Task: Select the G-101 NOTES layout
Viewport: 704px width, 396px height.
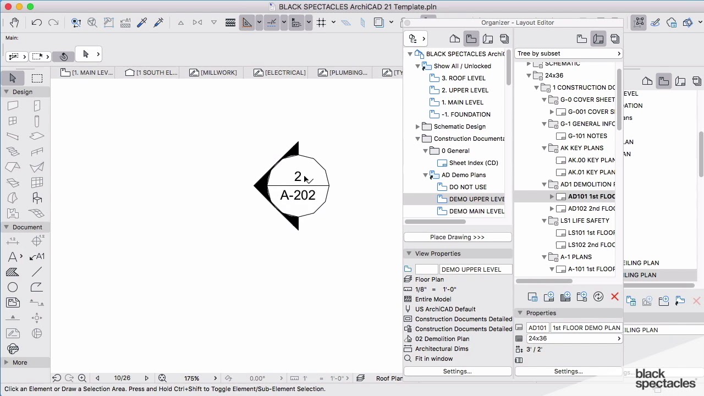Action: pyautogui.click(x=587, y=136)
